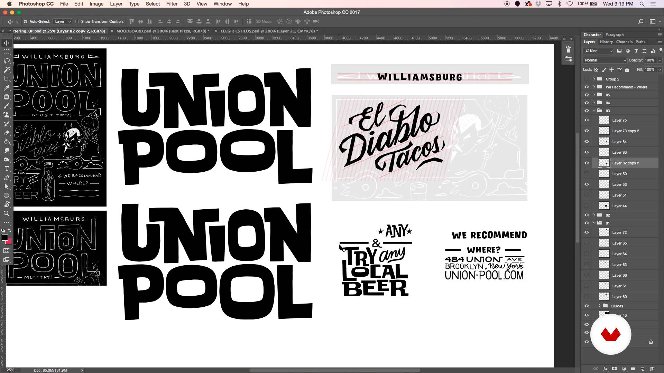Switch to the Paragraph tab

(x=615, y=35)
